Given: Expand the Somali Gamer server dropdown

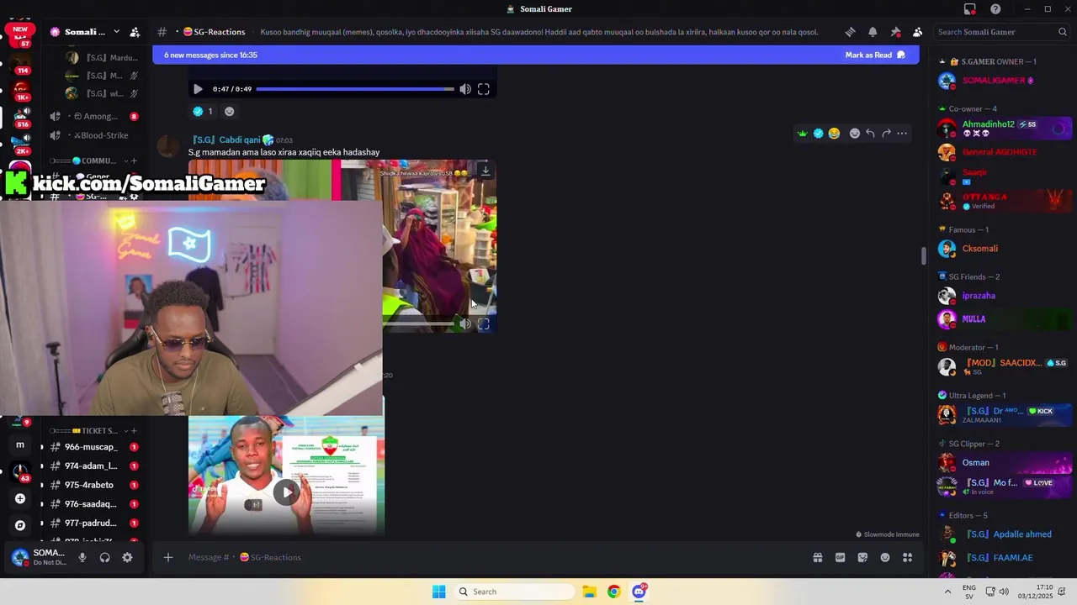Looking at the screenshot, I should click(x=116, y=32).
